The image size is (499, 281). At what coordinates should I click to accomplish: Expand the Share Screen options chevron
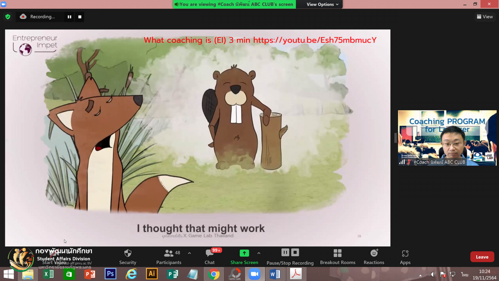[x=259, y=253]
